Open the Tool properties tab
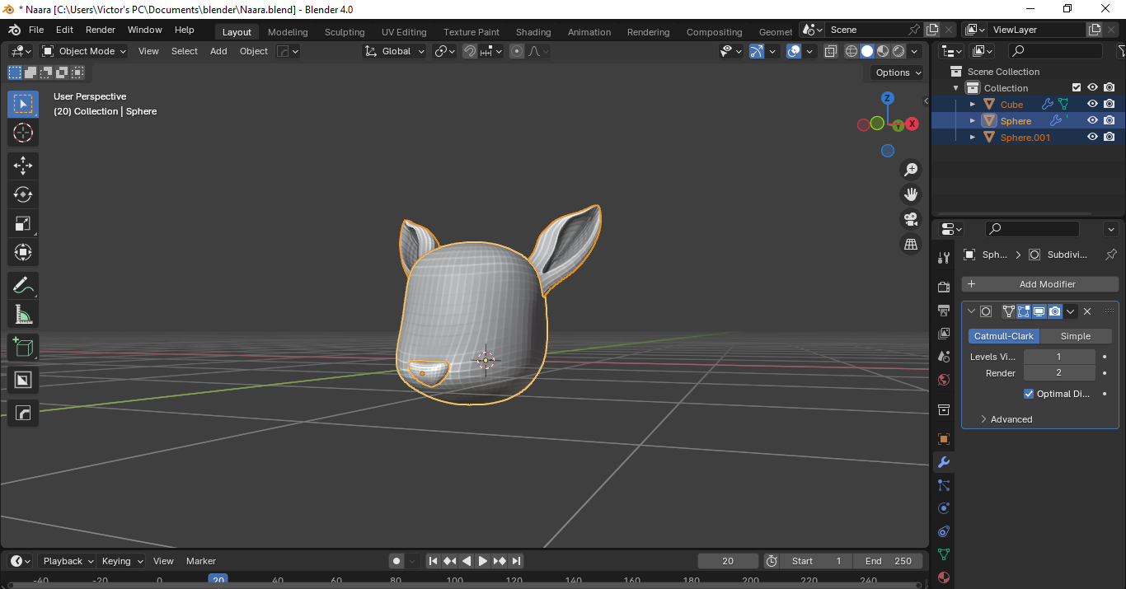1126x589 pixels. coord(944,258)
